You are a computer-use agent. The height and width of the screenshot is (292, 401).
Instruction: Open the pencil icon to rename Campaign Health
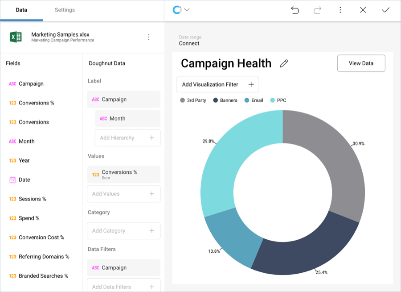(284, 63)
